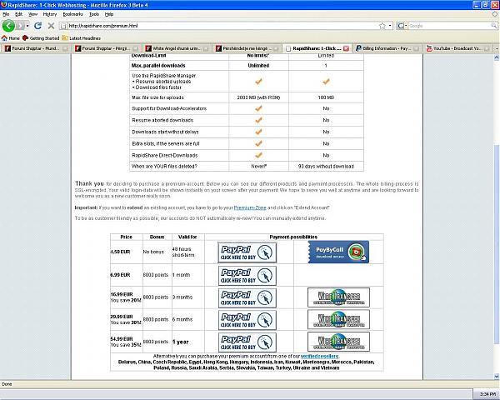The height and width of the screenshot is (400, 500).
Task: Click the '2000 MB (with RSM)' cell
Action: (258, 97)
